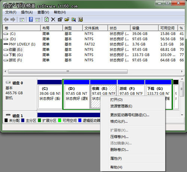Open the 文件(F) menu

pyautogui.click(x=11, y=12)
